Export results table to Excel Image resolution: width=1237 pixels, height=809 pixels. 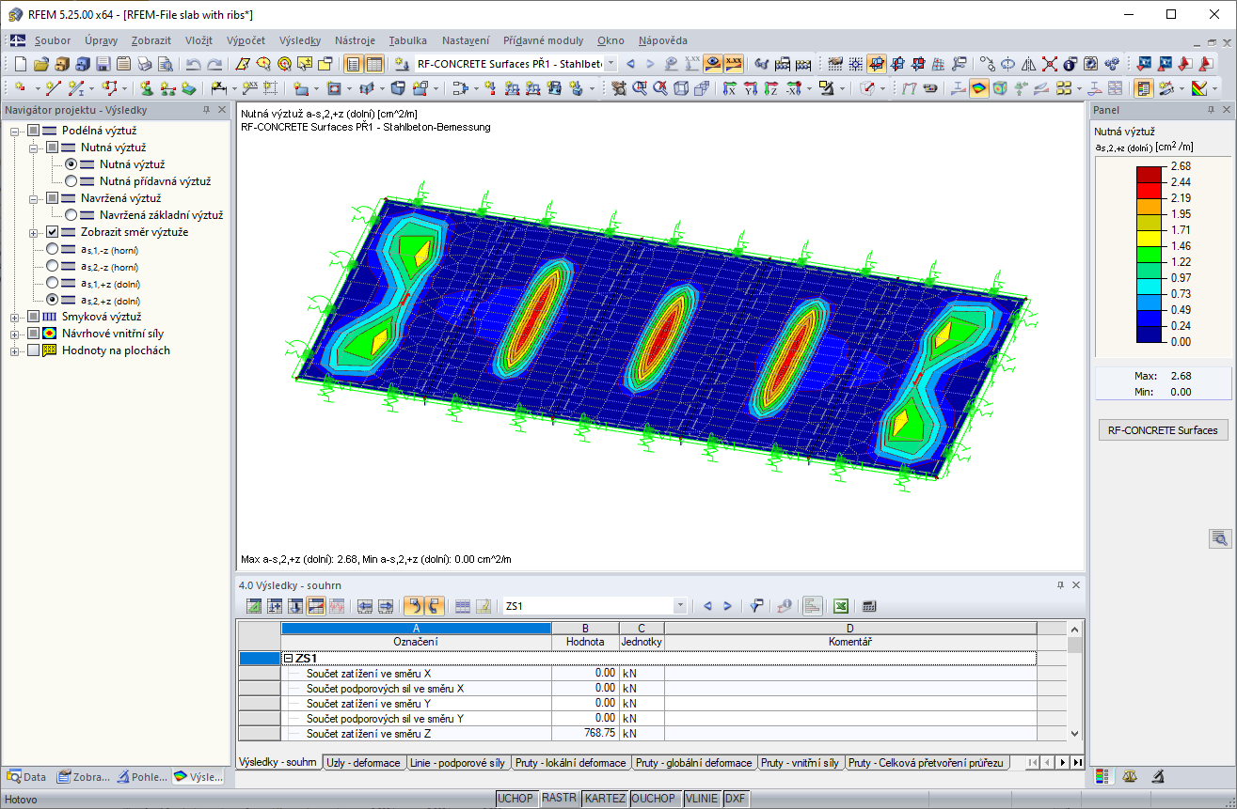click(x=842, y=606)
